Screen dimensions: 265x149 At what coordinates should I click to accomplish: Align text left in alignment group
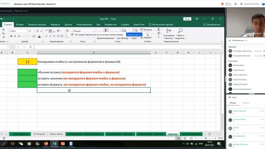(x=47, y=36)
